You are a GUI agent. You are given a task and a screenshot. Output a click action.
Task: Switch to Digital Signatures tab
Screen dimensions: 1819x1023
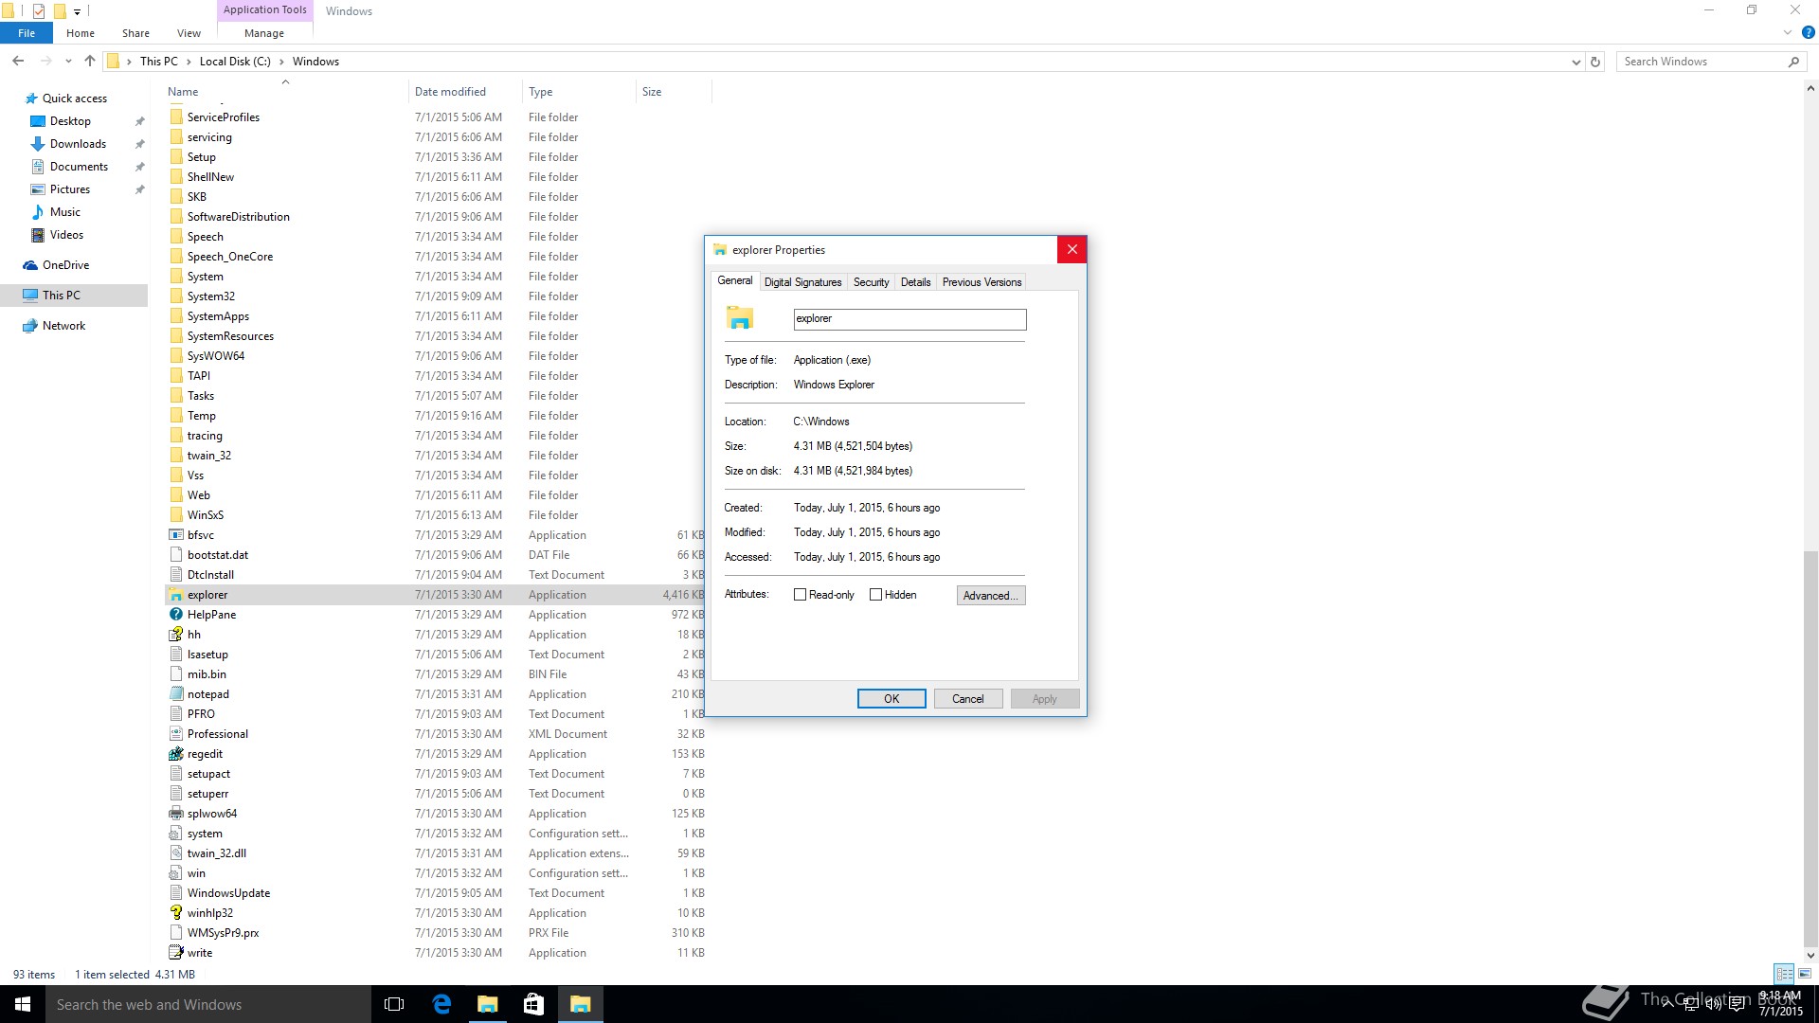click(x=802, y=282)
